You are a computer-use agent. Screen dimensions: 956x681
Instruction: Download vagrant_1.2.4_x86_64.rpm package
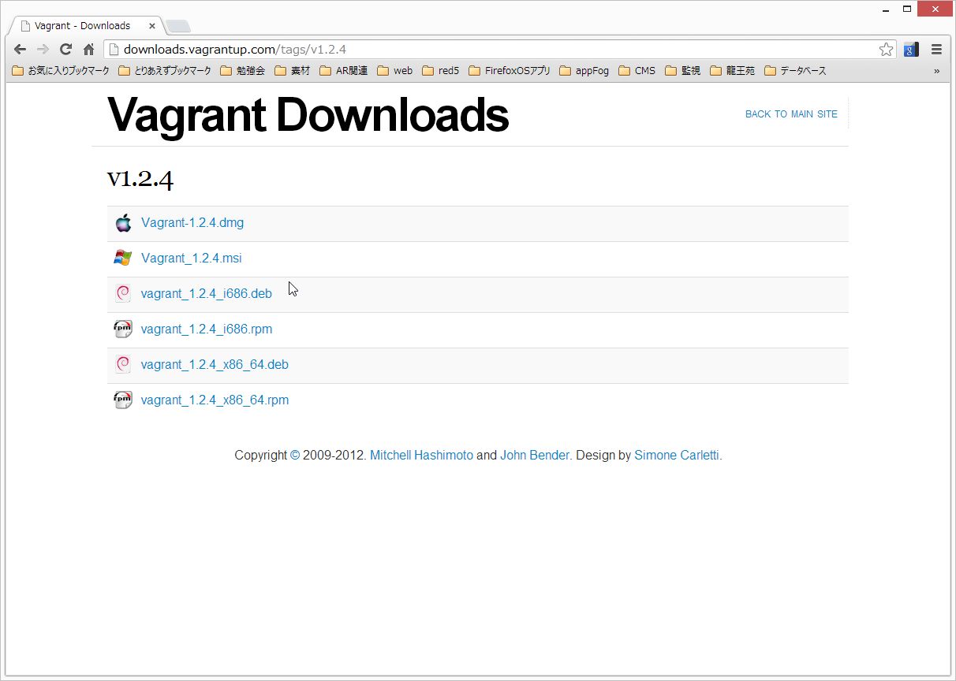(215, 400)
